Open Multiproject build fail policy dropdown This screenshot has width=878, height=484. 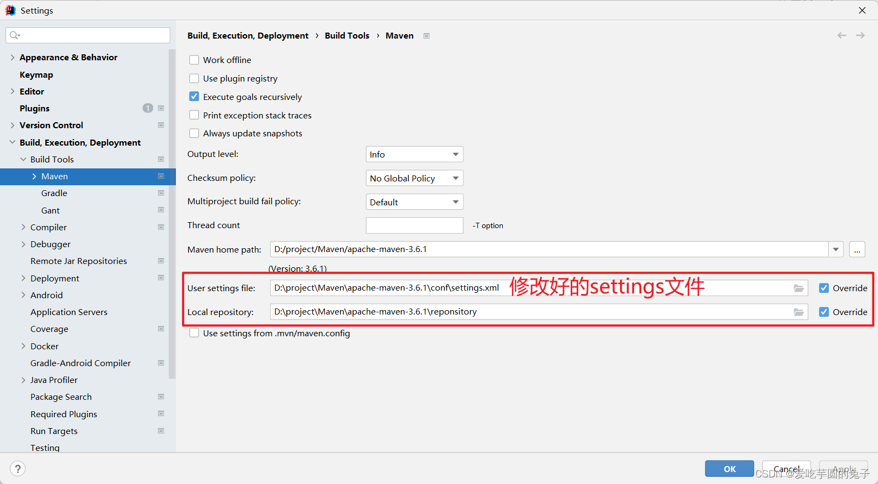click(x=414, y=202)
